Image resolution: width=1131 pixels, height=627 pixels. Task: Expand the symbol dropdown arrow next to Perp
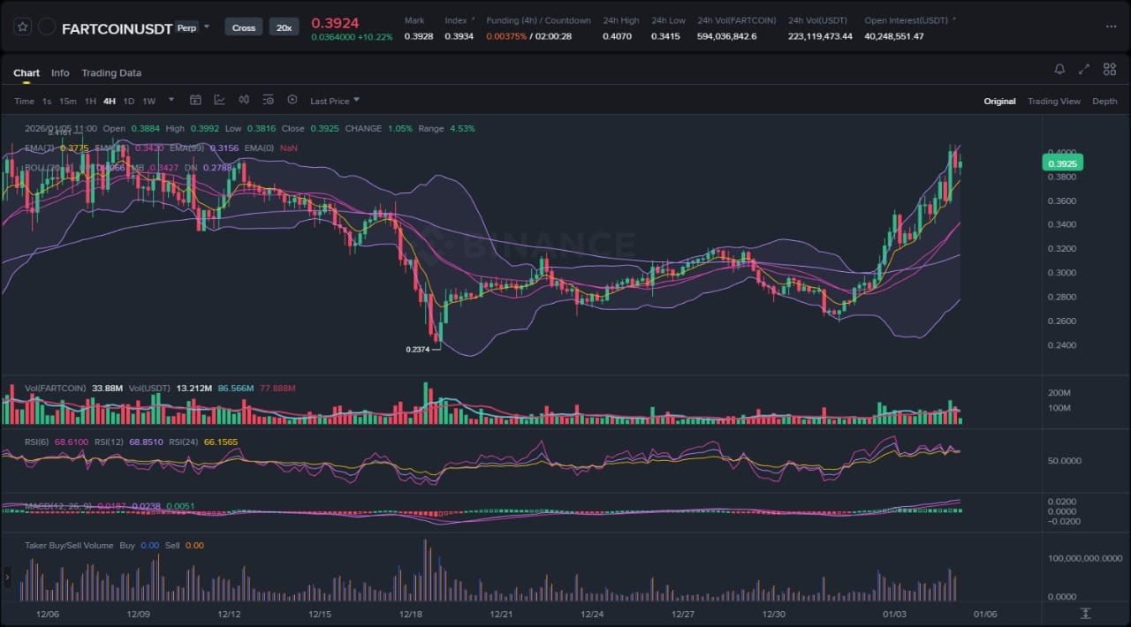[x=207, y=26]
